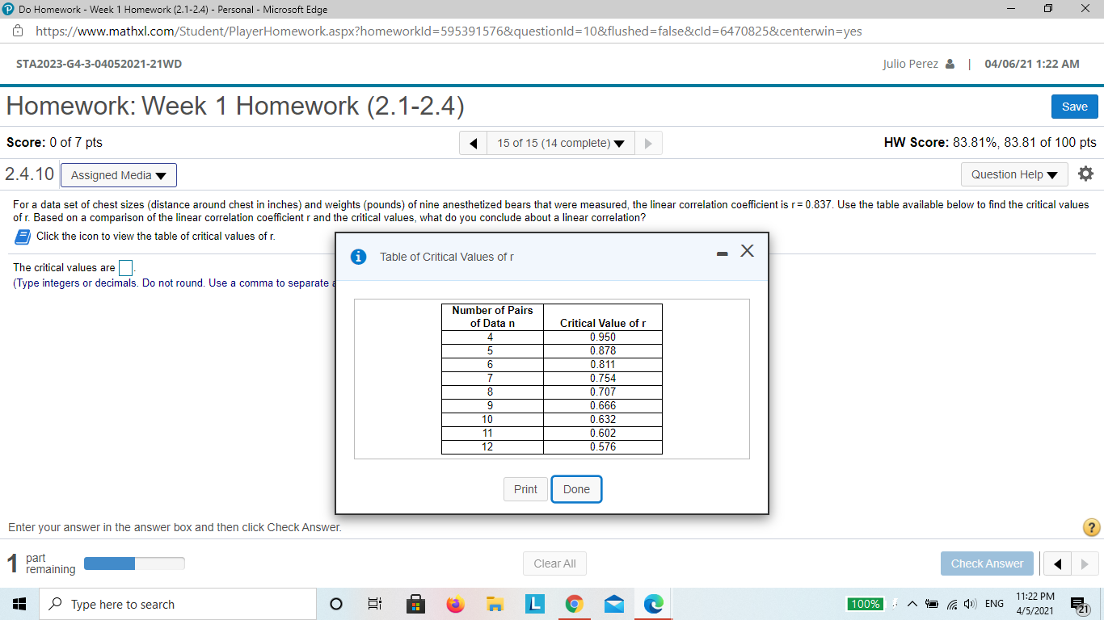Screen dimensions: 1104x620
Task: Open the gear settings icon near Question Help
Action: 1085,174
